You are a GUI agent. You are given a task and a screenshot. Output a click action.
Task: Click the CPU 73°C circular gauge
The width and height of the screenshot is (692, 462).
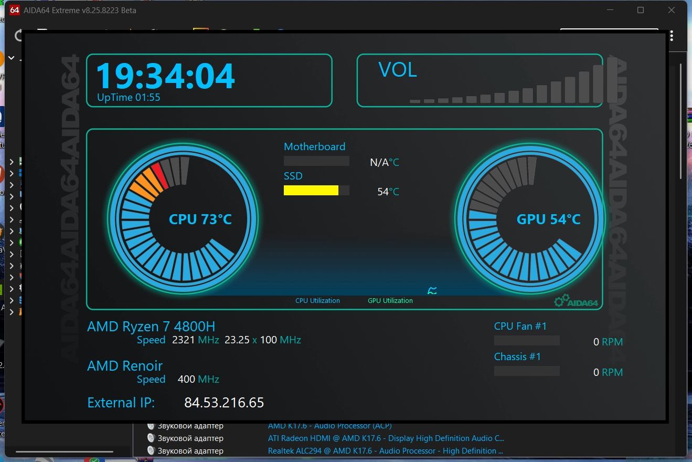183,219
